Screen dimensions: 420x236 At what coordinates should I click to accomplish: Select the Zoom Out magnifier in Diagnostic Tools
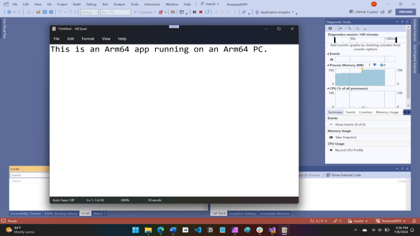point(357,28)
